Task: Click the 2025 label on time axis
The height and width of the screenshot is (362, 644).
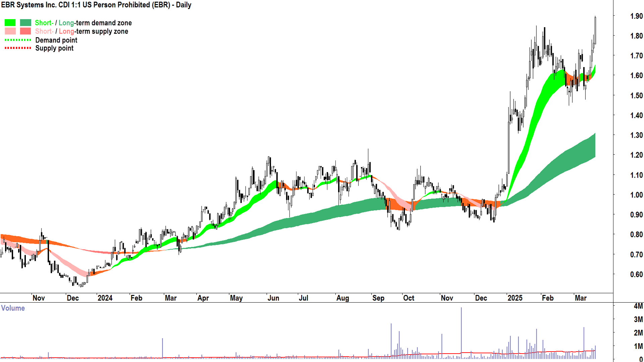Action: point(515,298)
